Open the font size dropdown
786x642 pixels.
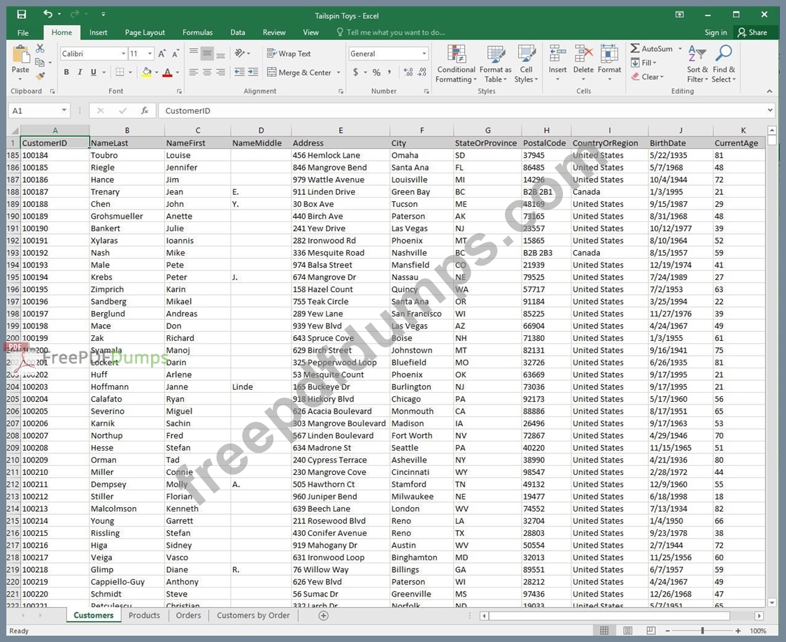[x=150, y=54]
